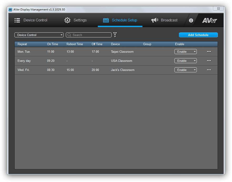Screen dimensions: 232x182
Task: Open Enable dropdown for Jack's Classroom
Action: [185, 70]
